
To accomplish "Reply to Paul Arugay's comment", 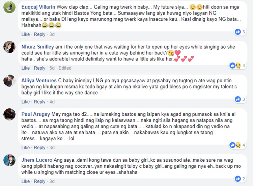I will click(39, 148).
